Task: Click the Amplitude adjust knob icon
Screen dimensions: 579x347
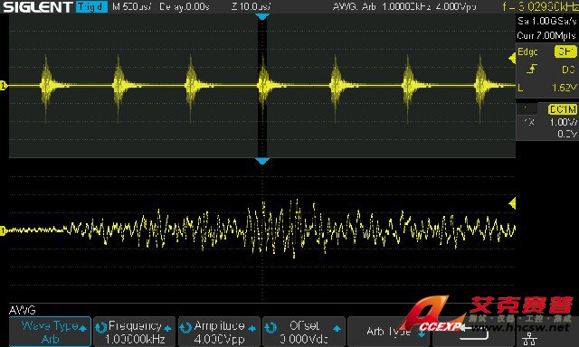Action: 186,327
